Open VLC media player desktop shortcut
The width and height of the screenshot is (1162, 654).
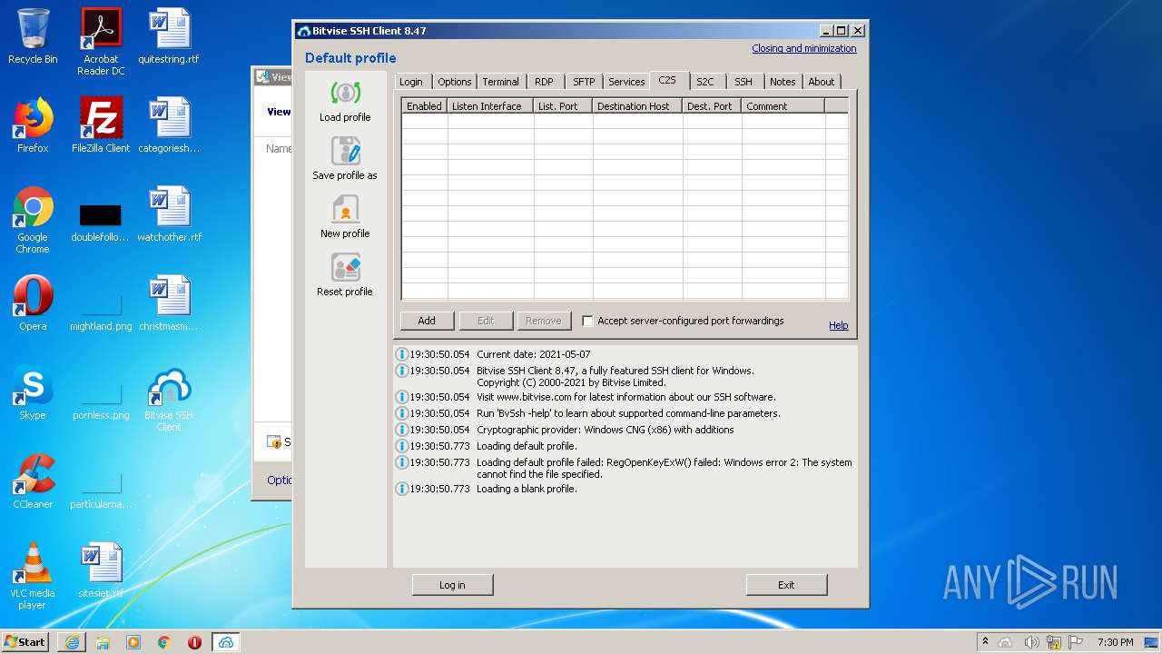tap(33, 576)
